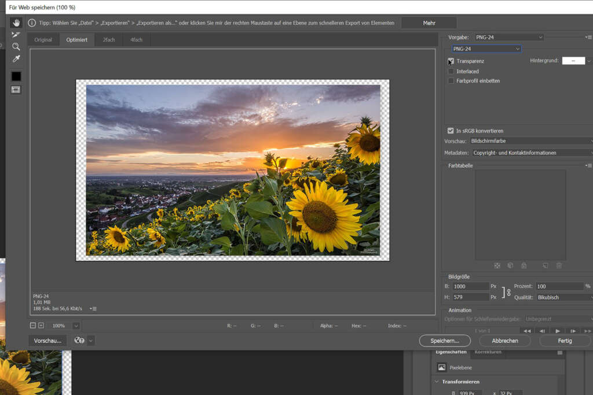Select the Zoom tool

click(16, 47)
